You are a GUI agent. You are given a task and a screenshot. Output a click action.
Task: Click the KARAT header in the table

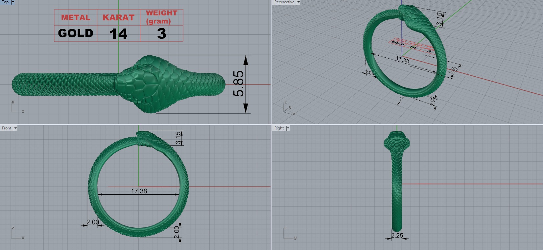[x=118, y=18]
